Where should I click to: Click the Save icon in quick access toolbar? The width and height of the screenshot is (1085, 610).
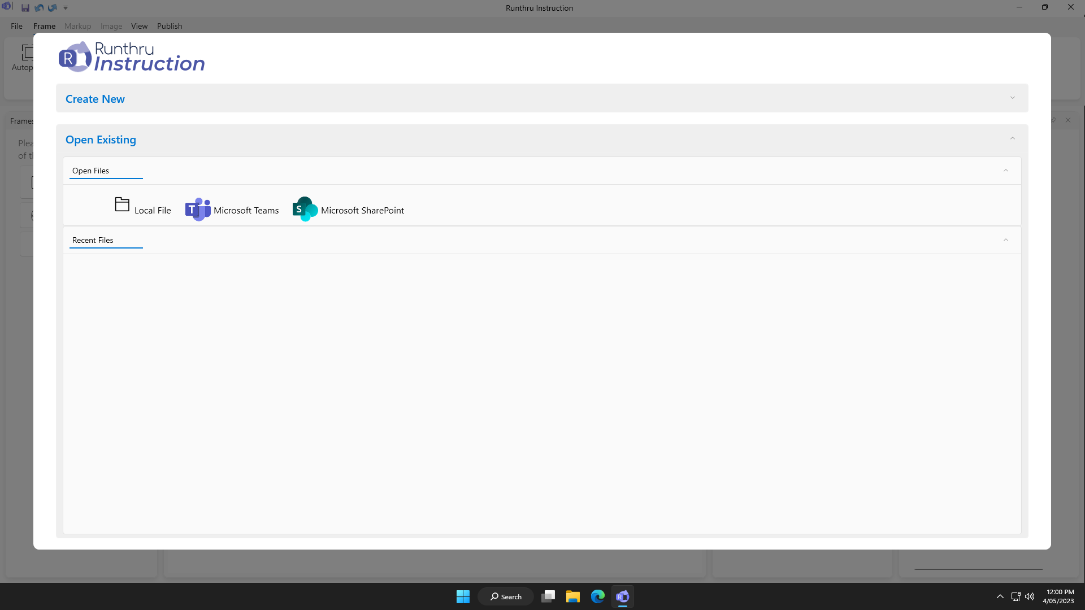tap(25, 8)
